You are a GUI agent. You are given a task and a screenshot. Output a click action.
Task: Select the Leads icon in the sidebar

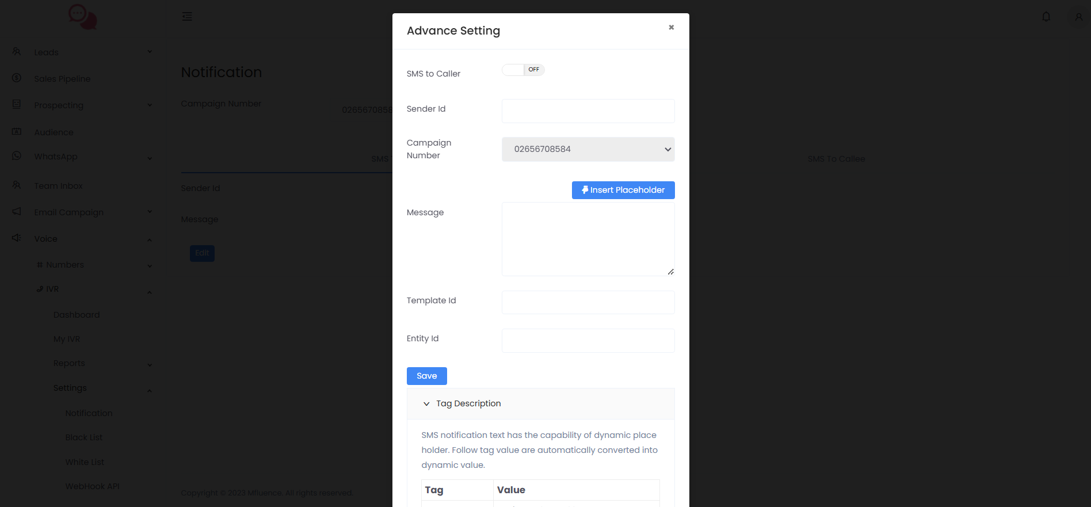[x=16, y=52]
